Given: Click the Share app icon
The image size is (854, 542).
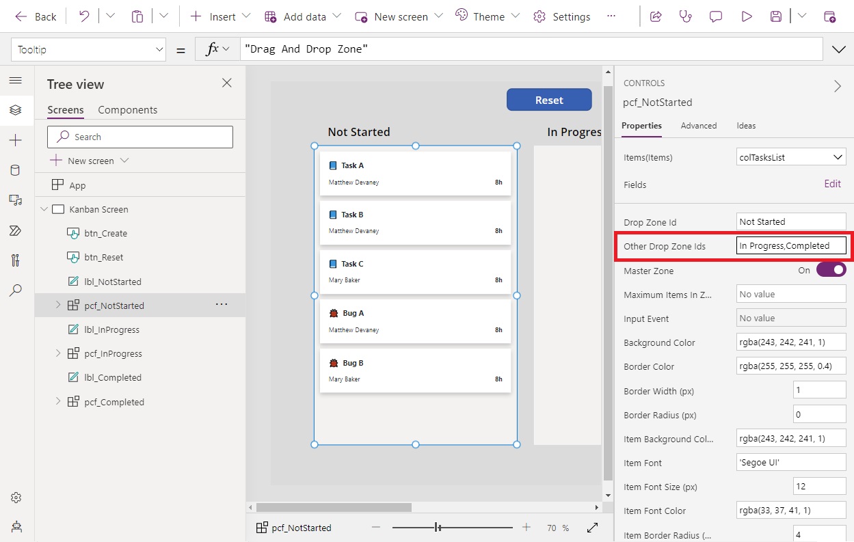Looking at the screenshot, I should click(655, 16).
